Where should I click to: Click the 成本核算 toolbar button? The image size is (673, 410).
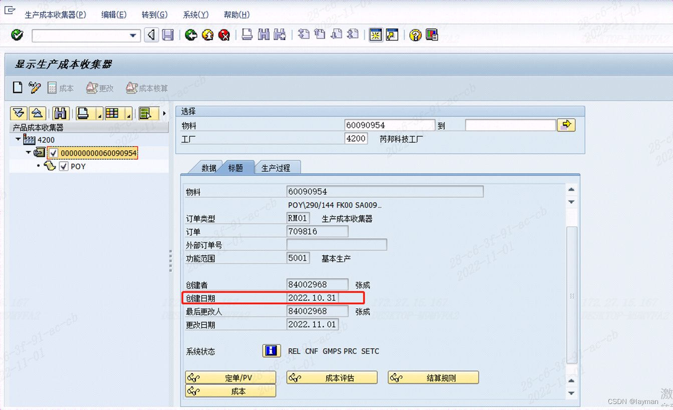point(147,88)
